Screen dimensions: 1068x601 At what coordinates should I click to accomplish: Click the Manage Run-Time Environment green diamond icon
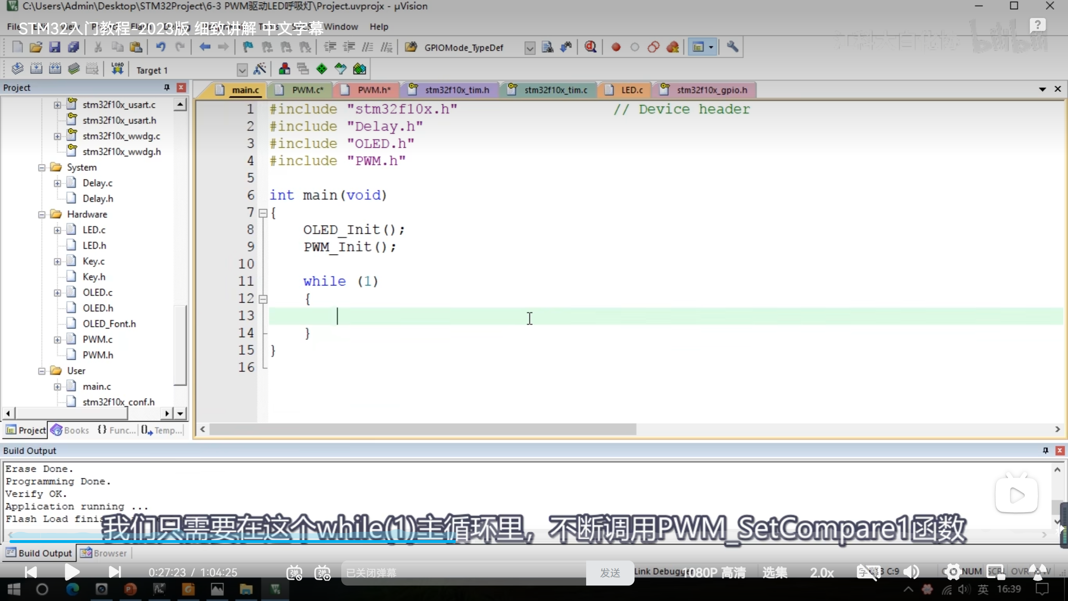tap(322, 69)
